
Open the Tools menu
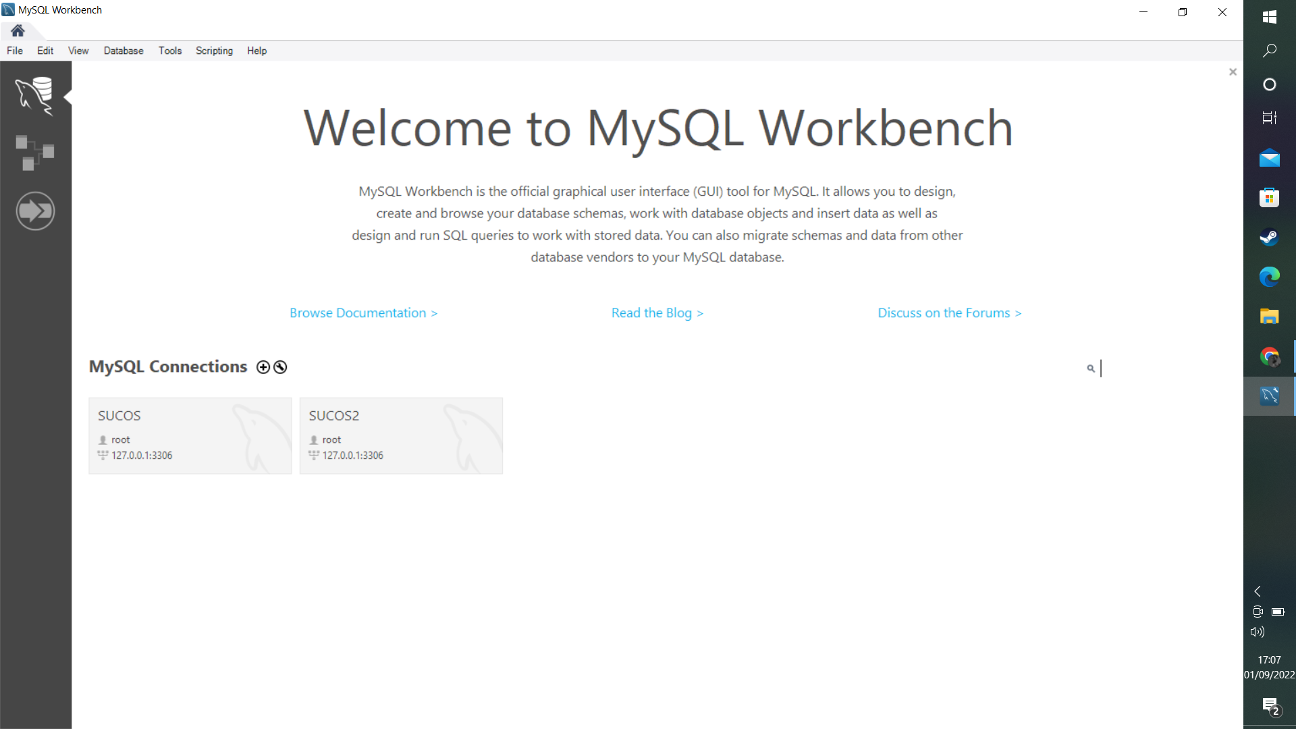pyautogui.click(x=170, y=51)
